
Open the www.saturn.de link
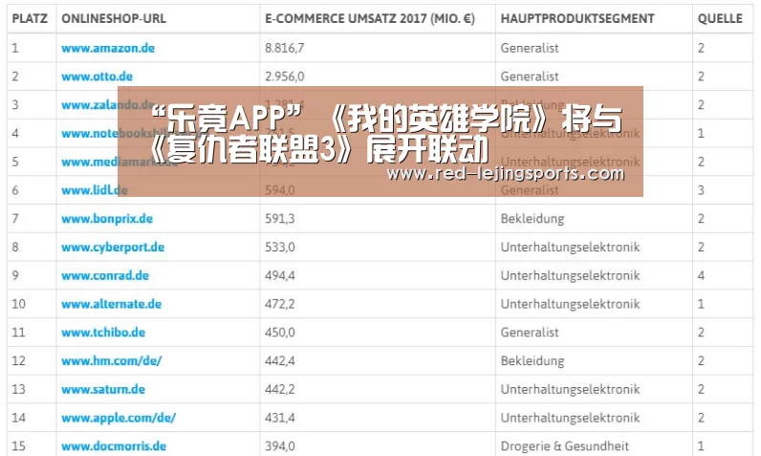click(103, 389)
